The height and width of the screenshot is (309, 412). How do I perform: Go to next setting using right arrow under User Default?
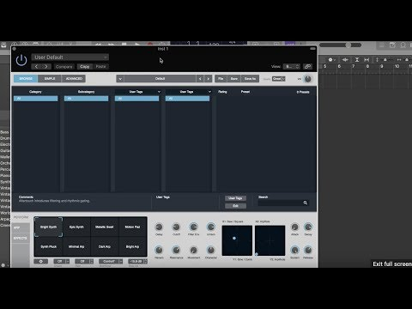46,67
